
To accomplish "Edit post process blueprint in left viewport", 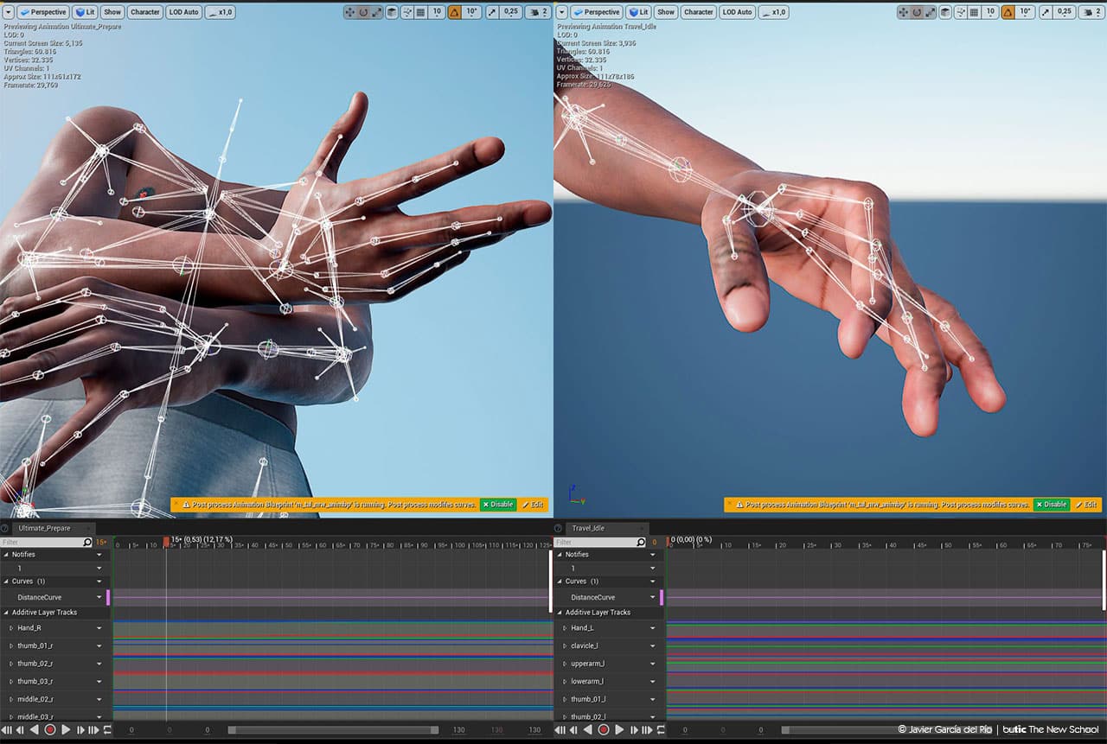I will pyautogui.click(x=533, y=505).
